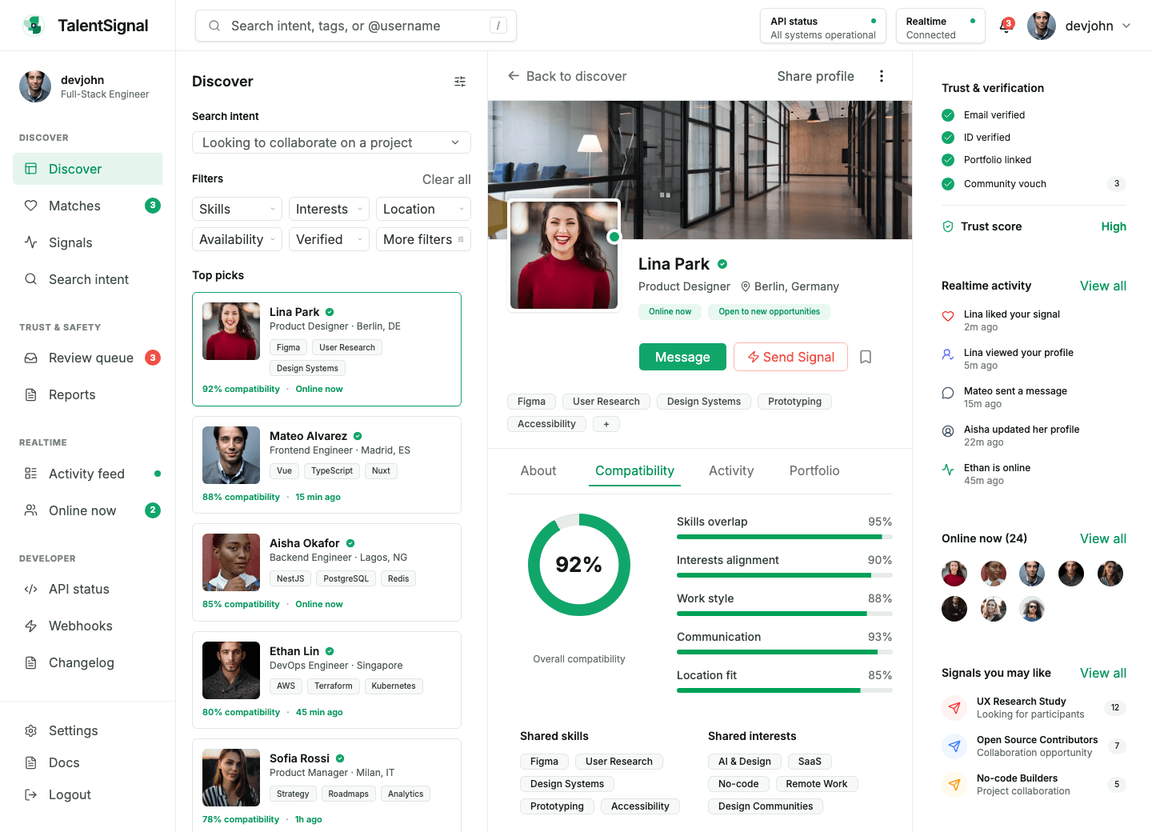Viewport: 1152px width, 832px height.
Task: Open the Matches sidebar item
Action: coord(88,206)
